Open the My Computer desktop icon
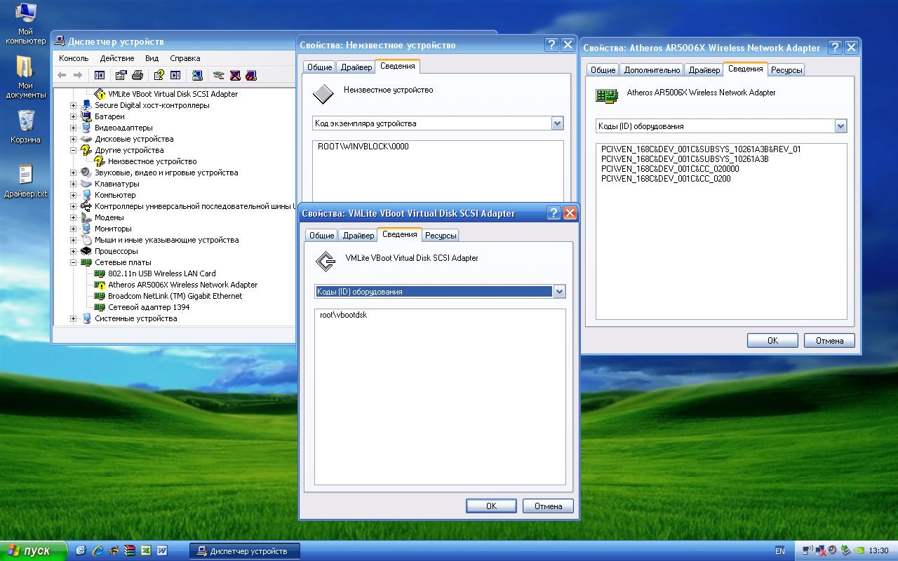 coord(25,24)
